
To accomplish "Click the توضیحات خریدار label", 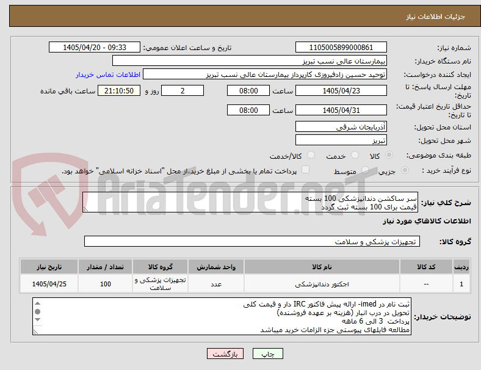I will [x=443, y=317].
